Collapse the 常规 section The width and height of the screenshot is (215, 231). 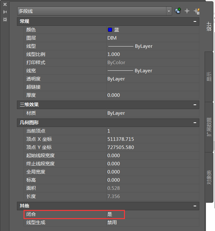(195, 21)
